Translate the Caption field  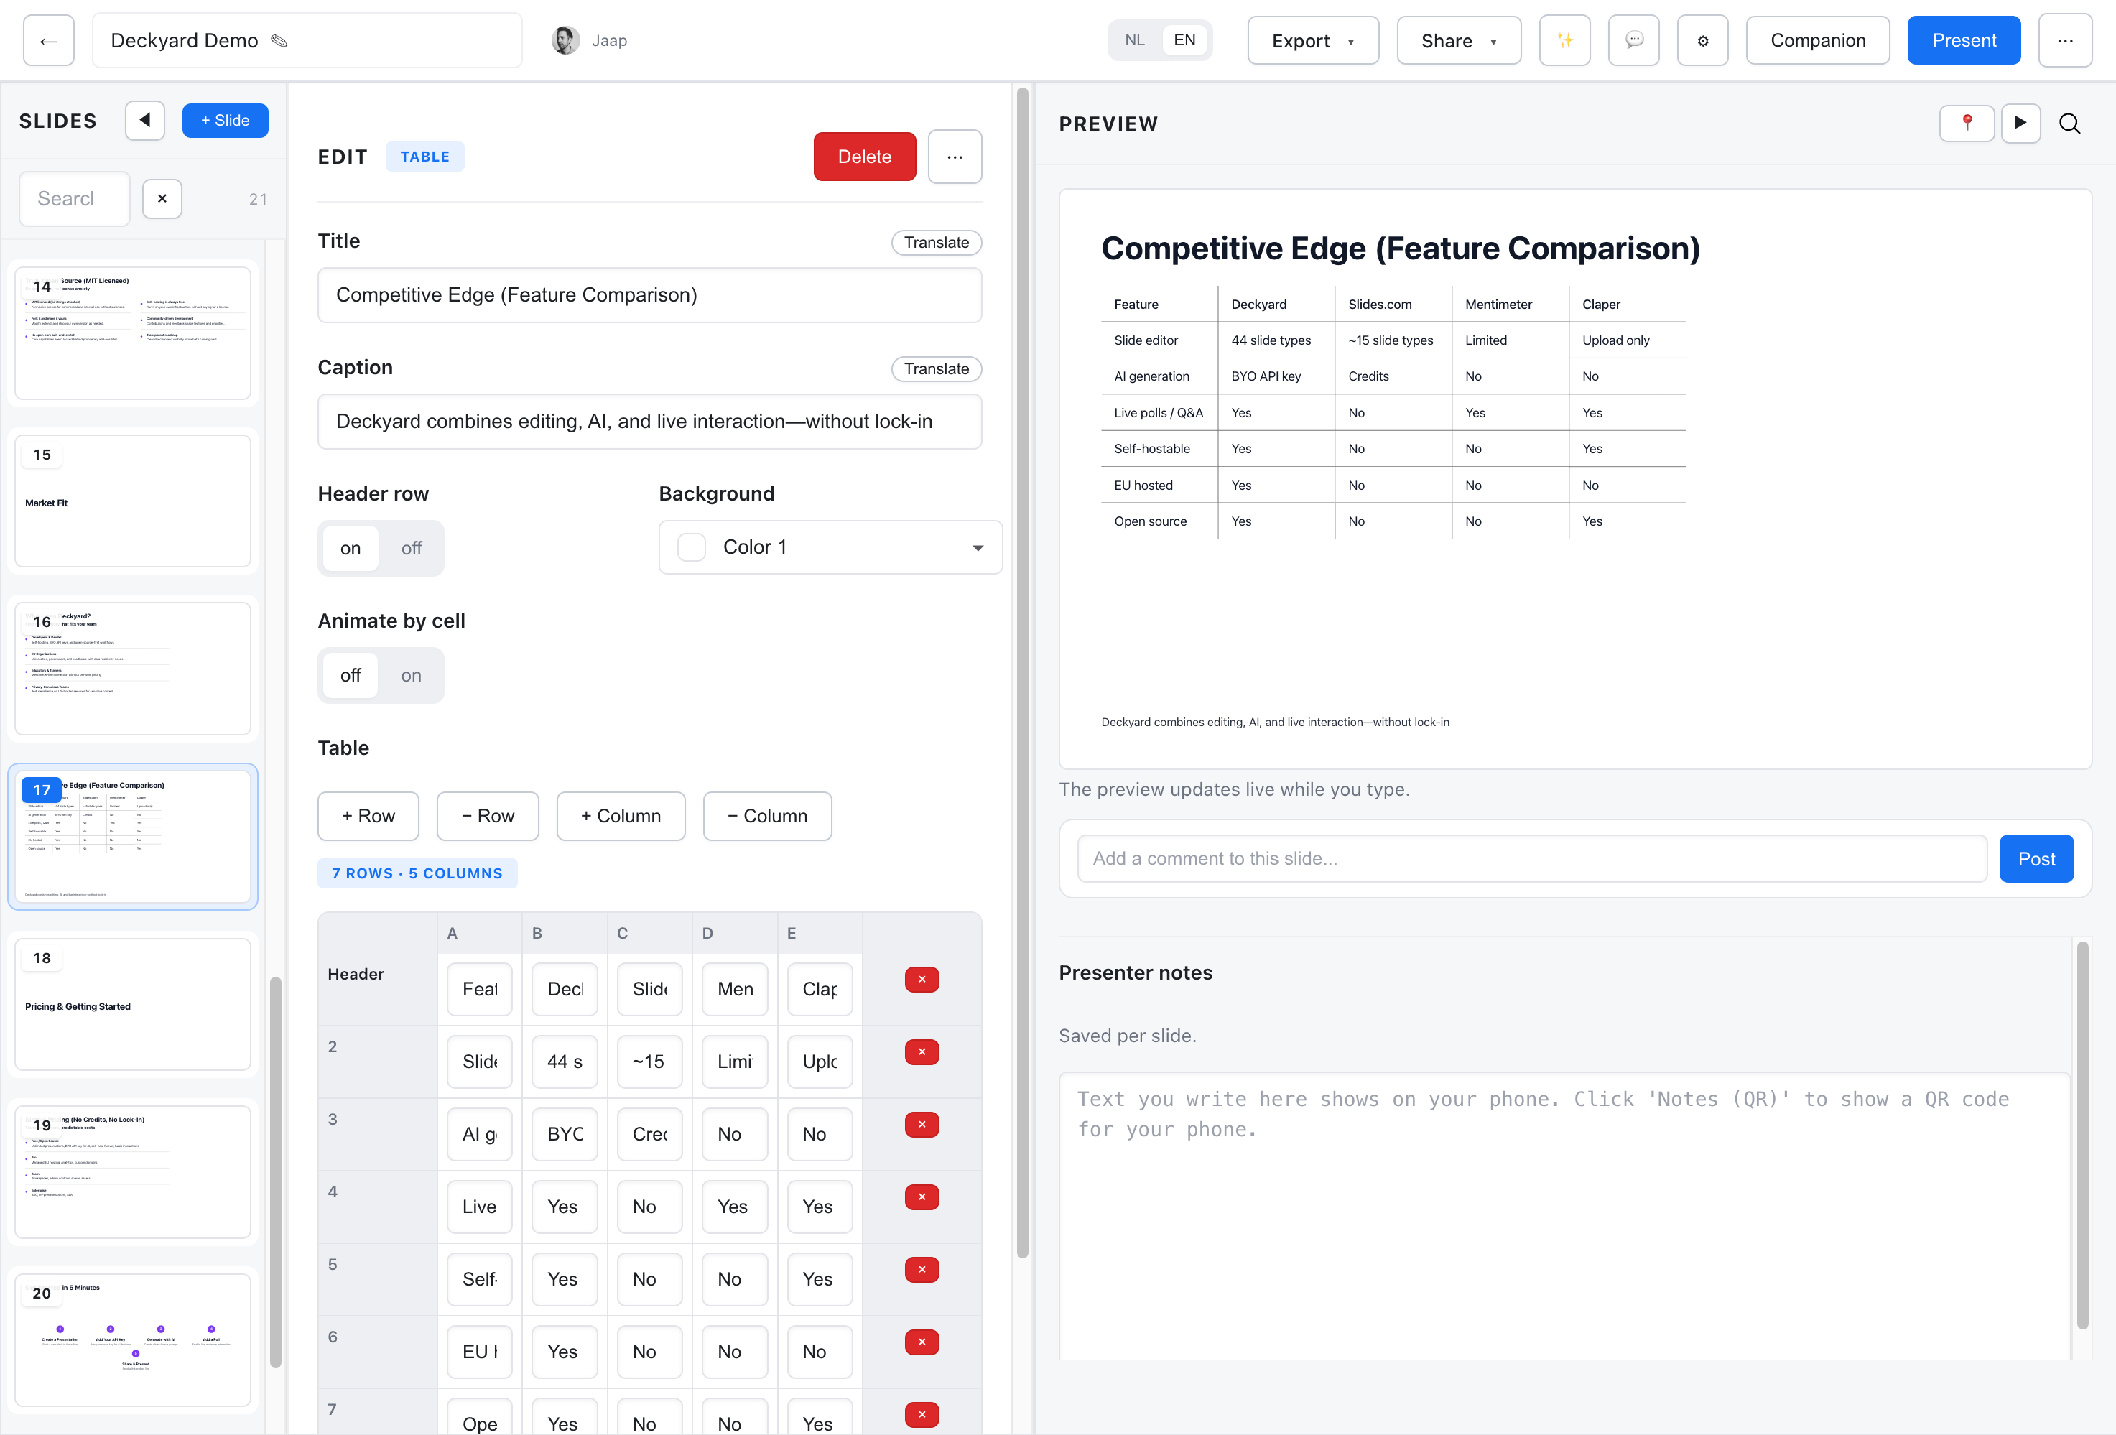pos(936,368)
